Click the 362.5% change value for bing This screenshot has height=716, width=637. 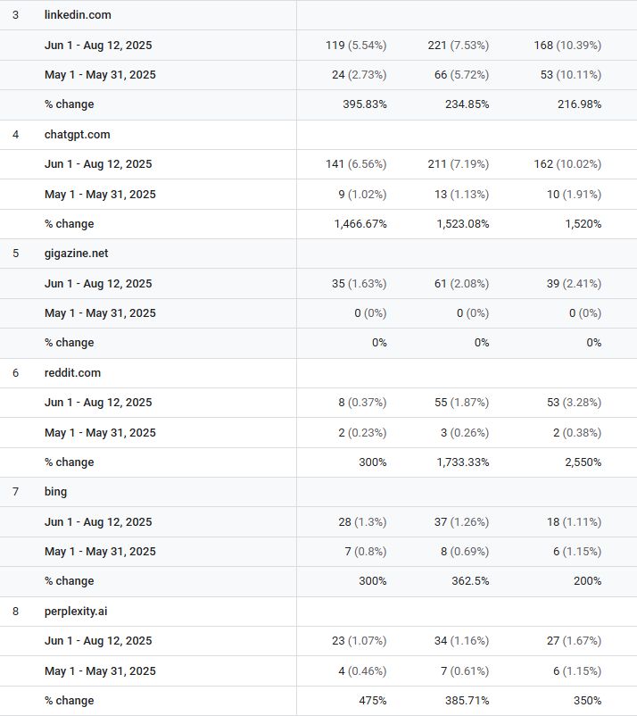[467, 581]
